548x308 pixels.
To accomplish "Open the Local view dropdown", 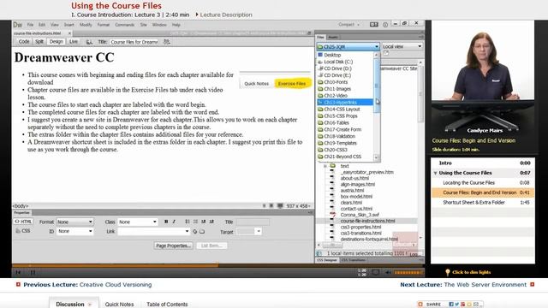I will click(402, 46).
